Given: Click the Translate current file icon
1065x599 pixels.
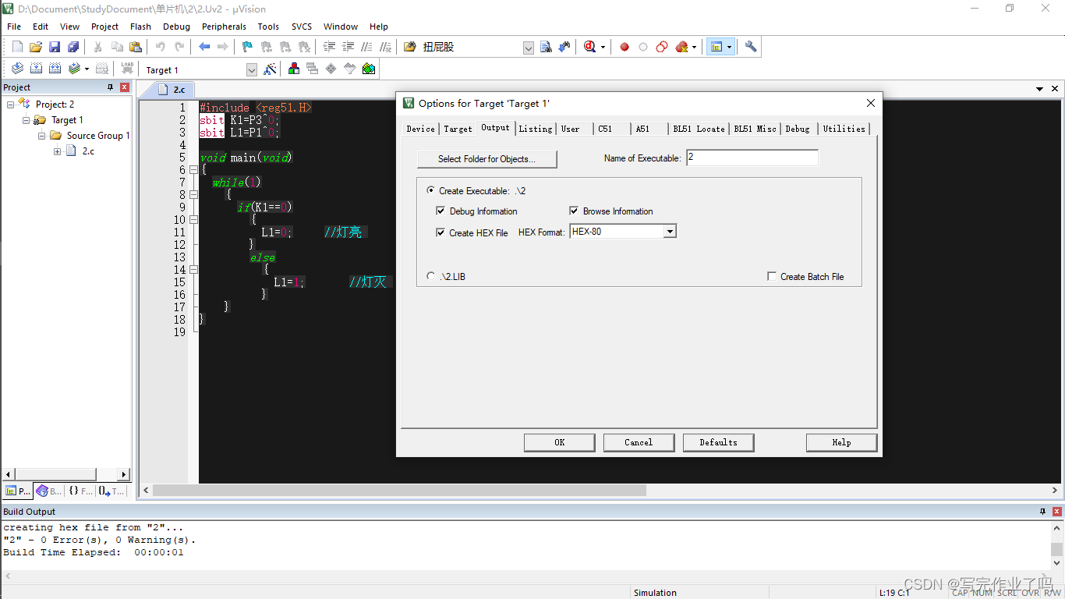Looking at the screenshot, I should [17, 69].
